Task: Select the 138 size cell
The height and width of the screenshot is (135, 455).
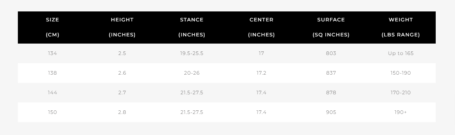Action: pyautogui.click(x=52, y=73)
